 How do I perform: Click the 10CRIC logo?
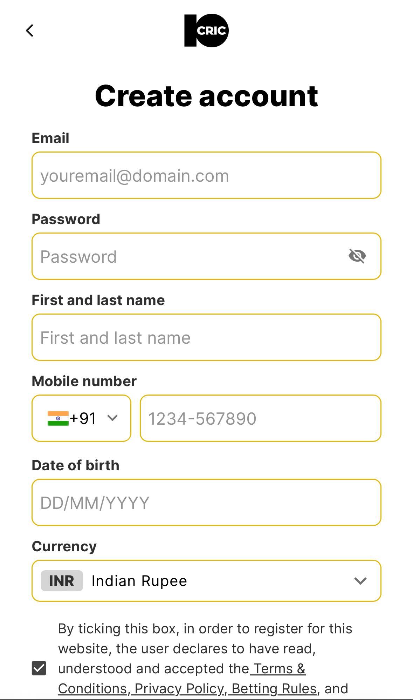(x=206, y=30)
